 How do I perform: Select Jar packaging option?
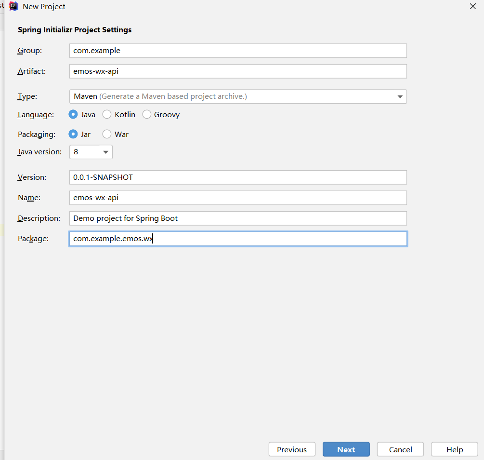click(73, 134)
